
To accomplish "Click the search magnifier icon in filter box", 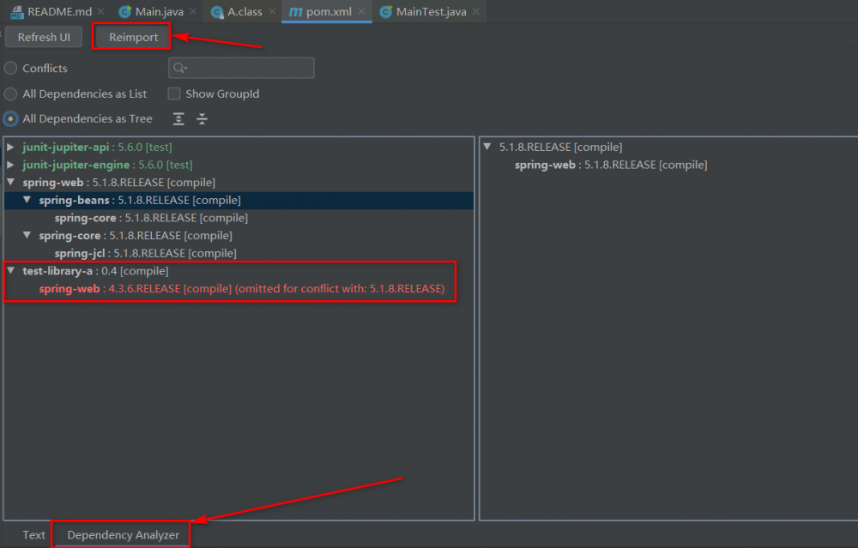I will pyautogui.click(x=179, y=68).
